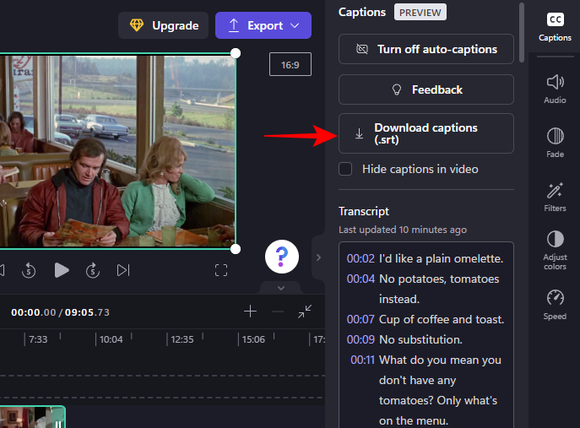The image size is (580, 428).
Task: Open the Fade tool
Action: pos(555,142)
